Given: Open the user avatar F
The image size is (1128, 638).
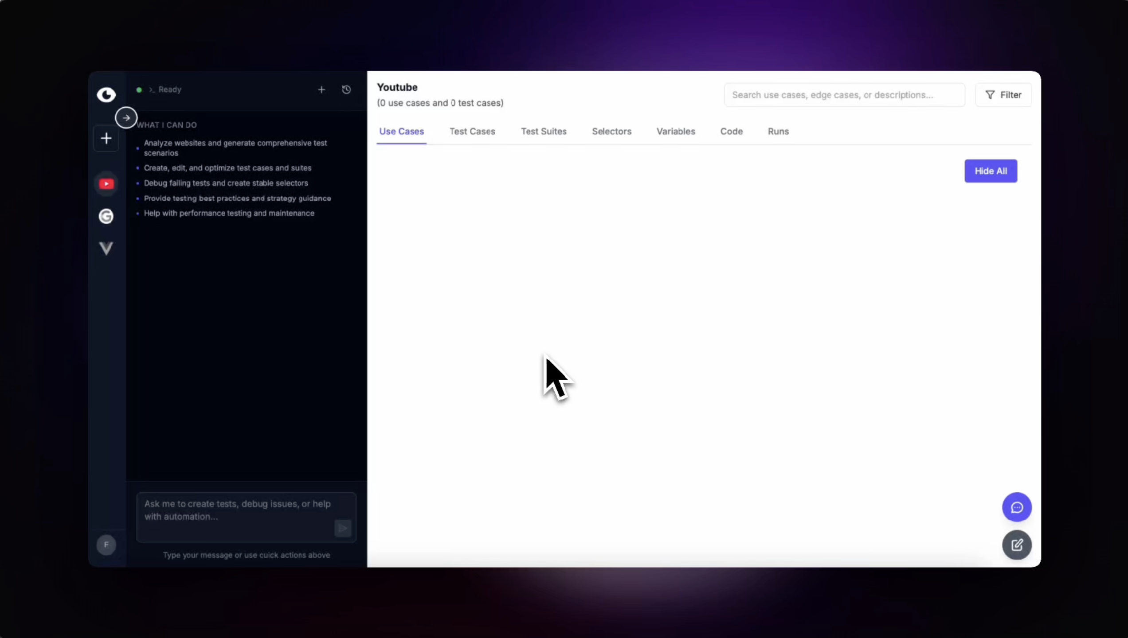Looking at the screenshot, I should pyautogui.click(x=106, y=545).
